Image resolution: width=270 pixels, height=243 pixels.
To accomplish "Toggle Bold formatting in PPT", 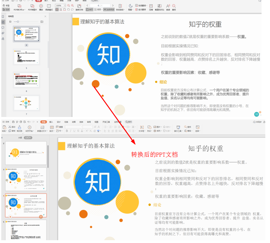I will point(67,131).
